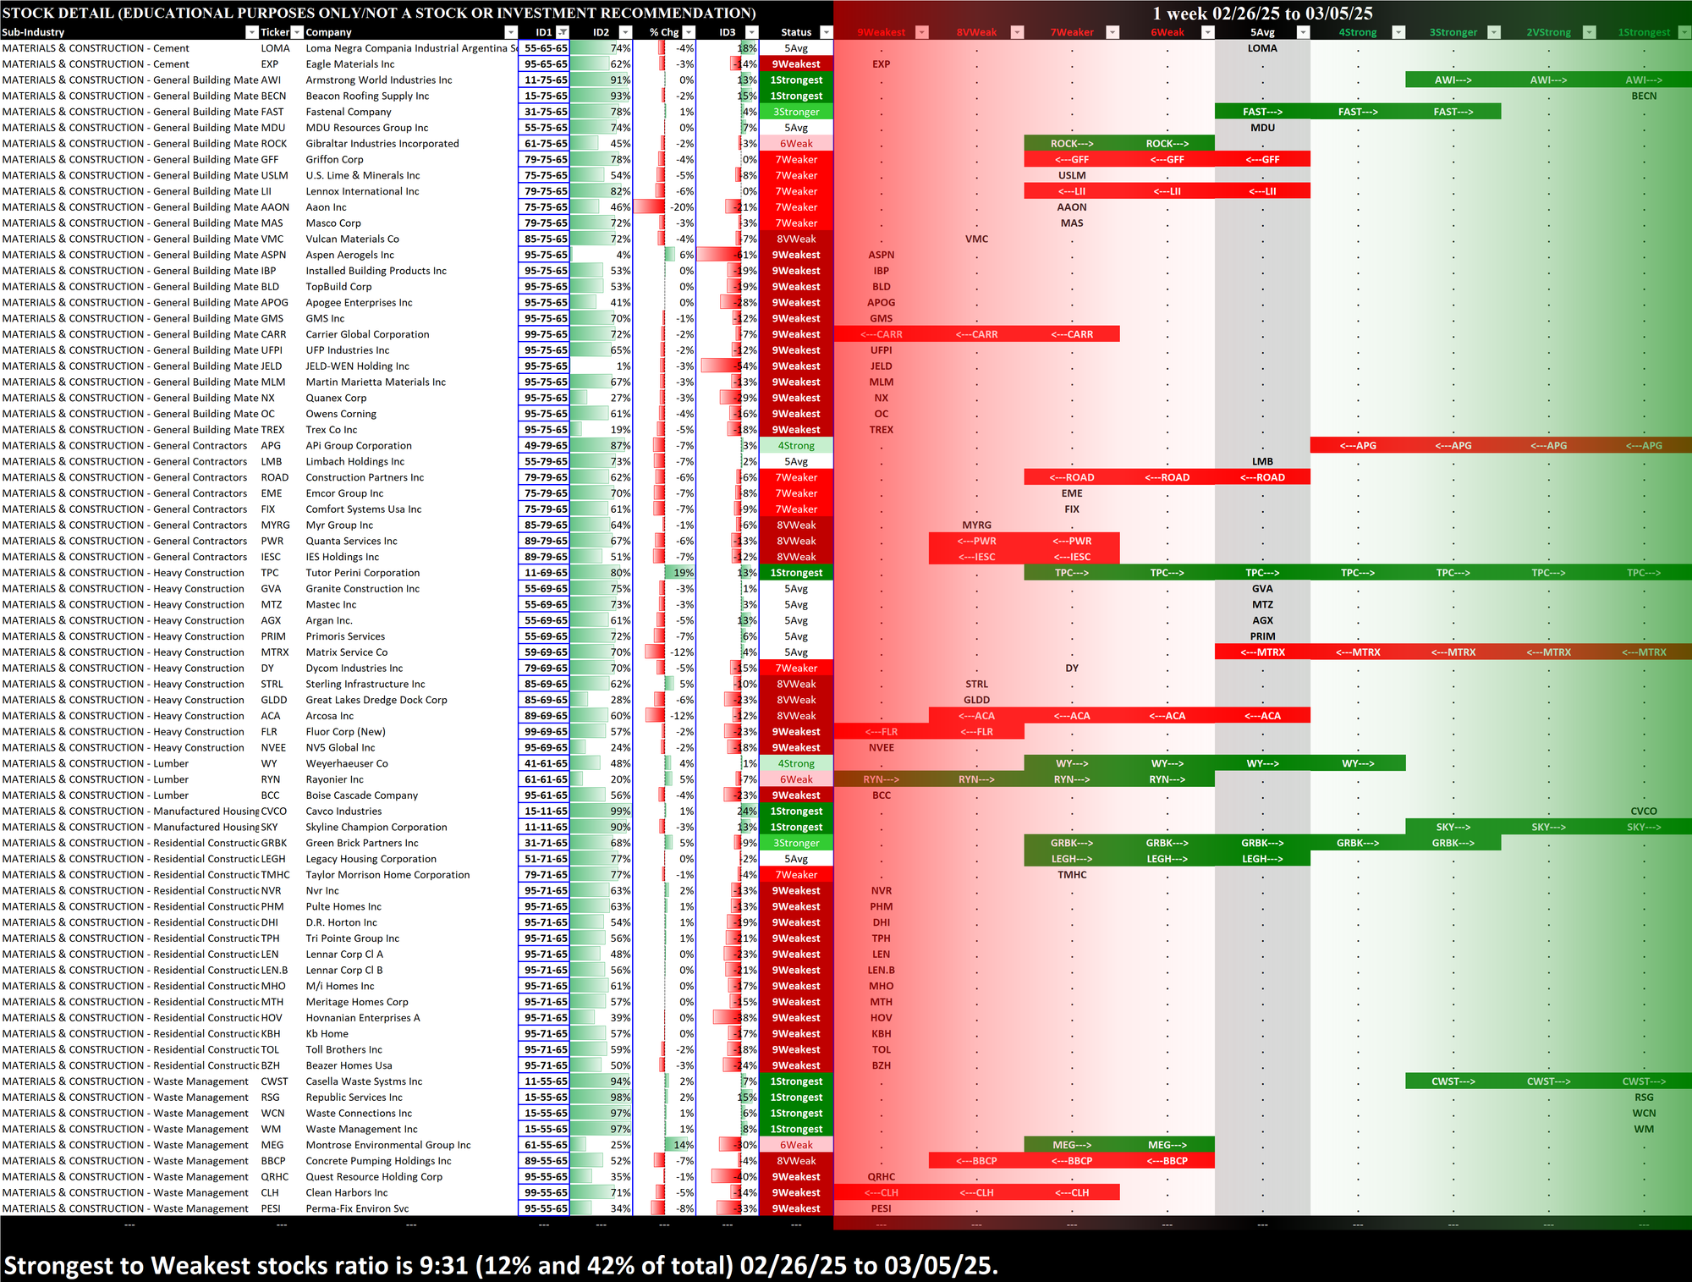Open the 7Weaker column filter dropdown
1692x1282 pixels.
tap(1113, 32)
